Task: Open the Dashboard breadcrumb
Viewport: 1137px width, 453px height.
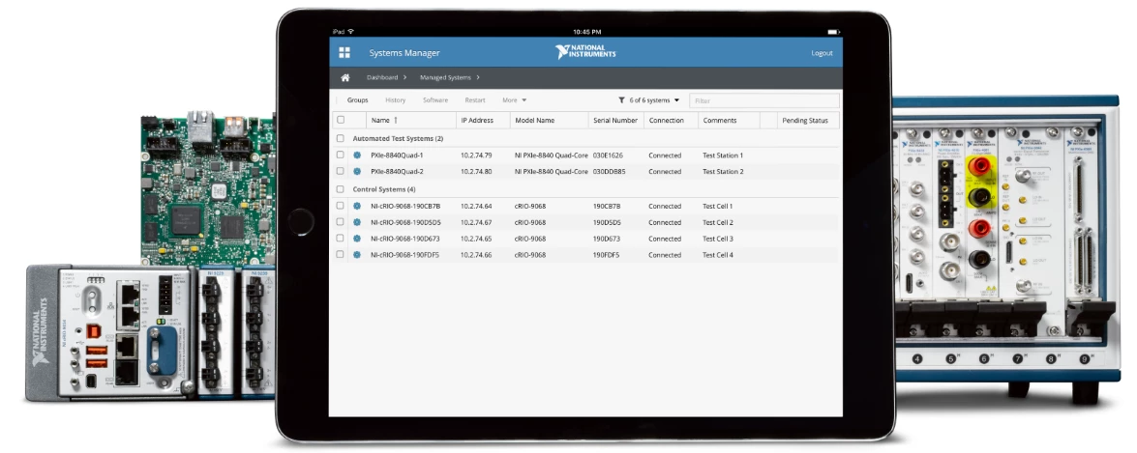Action: tap(382, 77)
